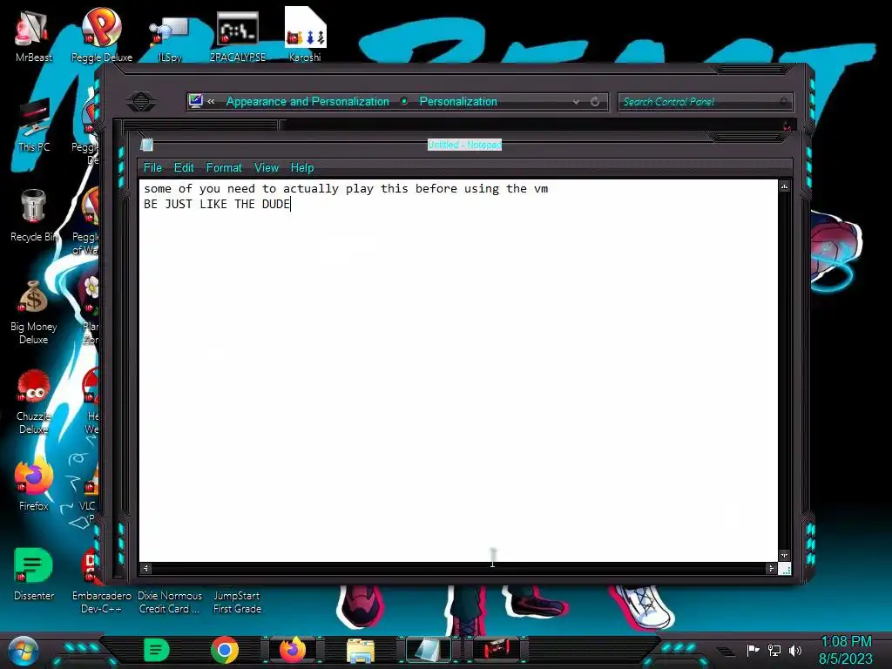Open Notepad File menu
This screenshot has width=892, height=669.
click(152, 168)
